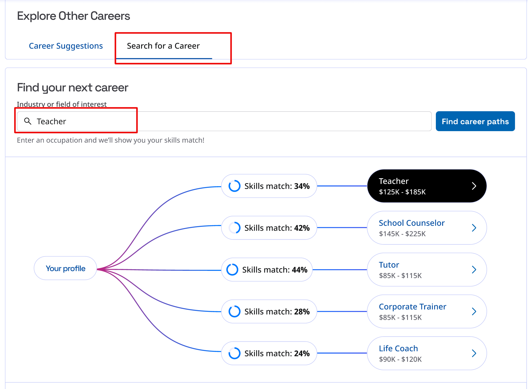Click the School Counselor career link

tap(411, 223)
